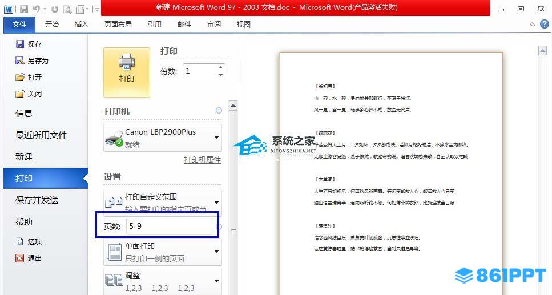The image size is (552, 295).
Task: Click the 打印机属性 link
Action: click(x=203, y=160)
